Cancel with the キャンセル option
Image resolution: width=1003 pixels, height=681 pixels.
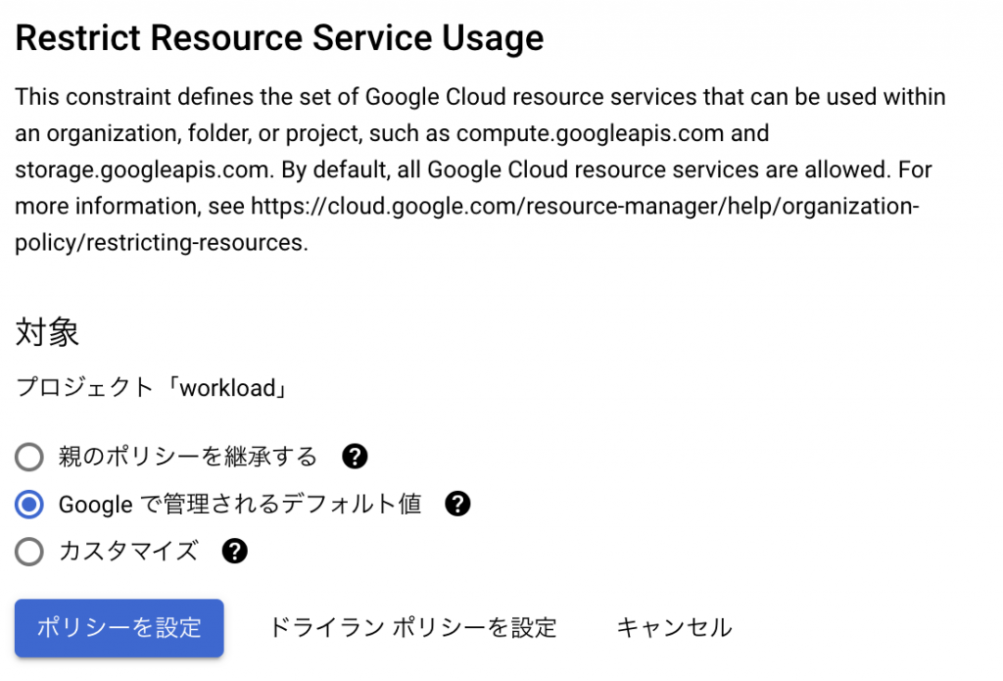(674, 627)
